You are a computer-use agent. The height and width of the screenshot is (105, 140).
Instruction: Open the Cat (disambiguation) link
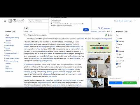pyautogui.click(x=105, y=39)
